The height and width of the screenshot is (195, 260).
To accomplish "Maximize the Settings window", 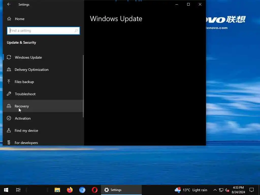I will (188, 5).
